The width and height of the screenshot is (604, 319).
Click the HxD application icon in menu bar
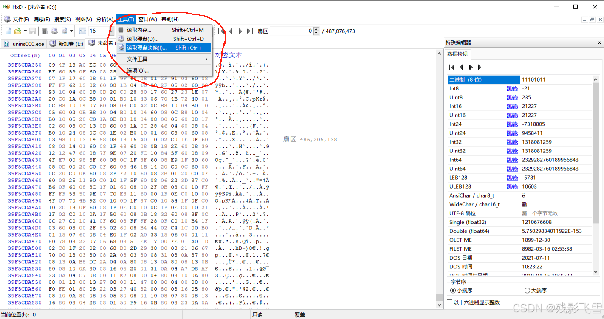7,19
